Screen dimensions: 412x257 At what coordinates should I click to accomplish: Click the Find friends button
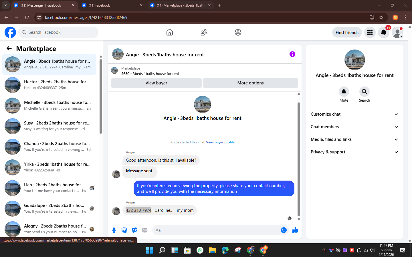[x=347, y=32]
